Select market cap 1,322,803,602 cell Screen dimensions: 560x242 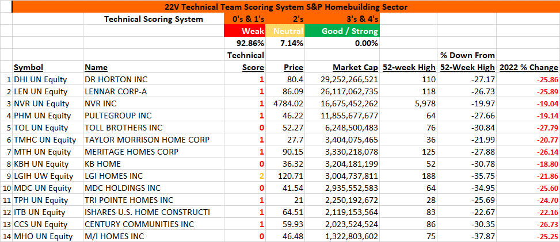tap(342, 236)
